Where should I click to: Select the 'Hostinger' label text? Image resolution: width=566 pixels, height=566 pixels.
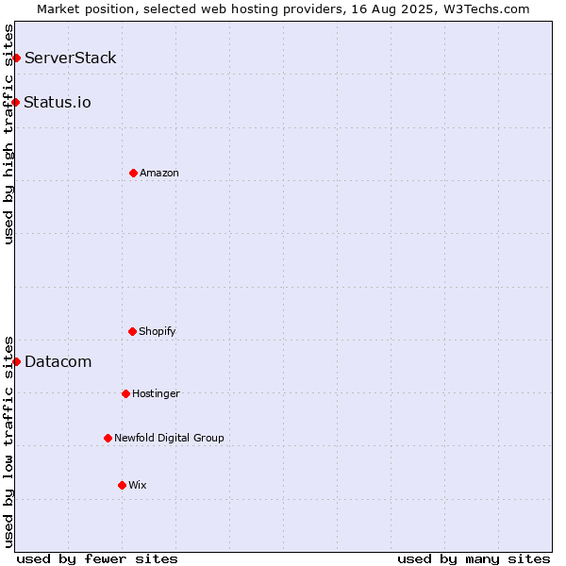(156, 393)
